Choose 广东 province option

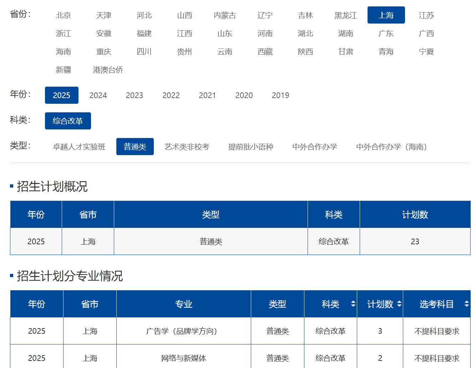click(x=386, y=34)
